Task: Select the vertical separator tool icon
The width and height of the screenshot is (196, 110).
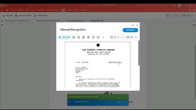Action: pos(93,37)
